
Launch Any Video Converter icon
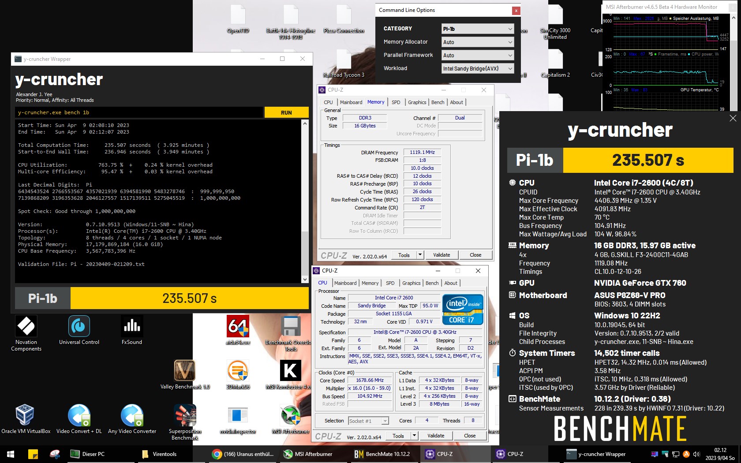tap(132, 419)
